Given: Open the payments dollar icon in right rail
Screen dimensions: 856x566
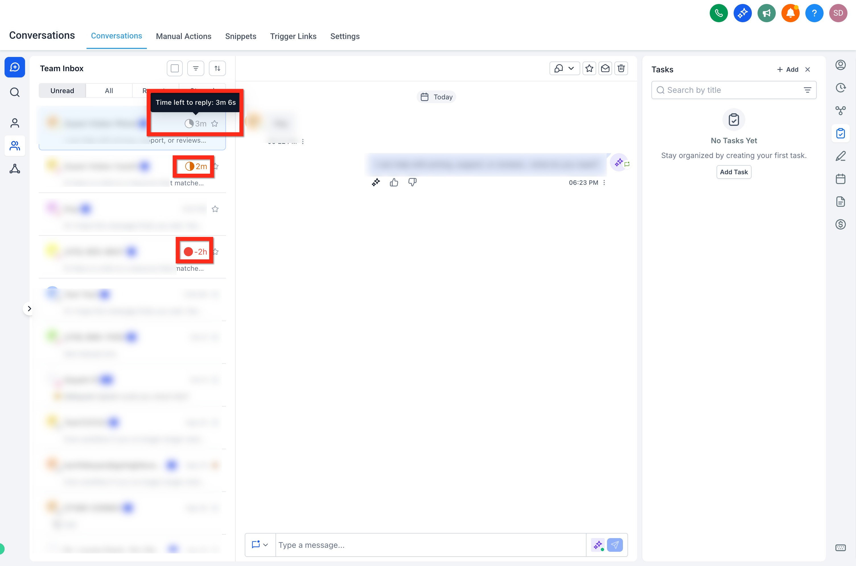Looking at the screenshot, I should click(840, 225).
